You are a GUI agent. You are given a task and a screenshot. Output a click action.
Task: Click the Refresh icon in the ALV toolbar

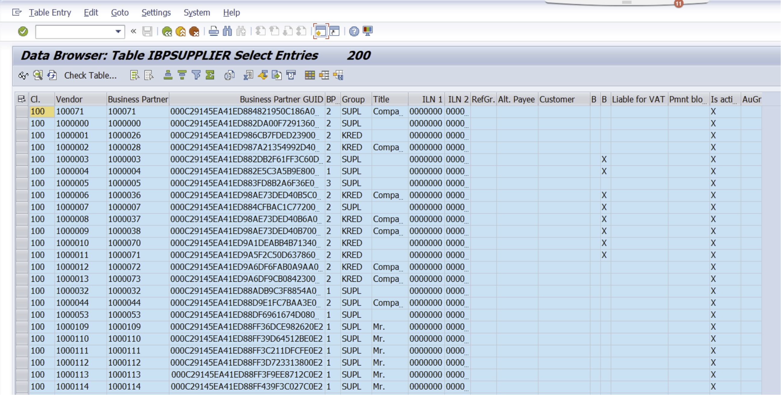52,75
